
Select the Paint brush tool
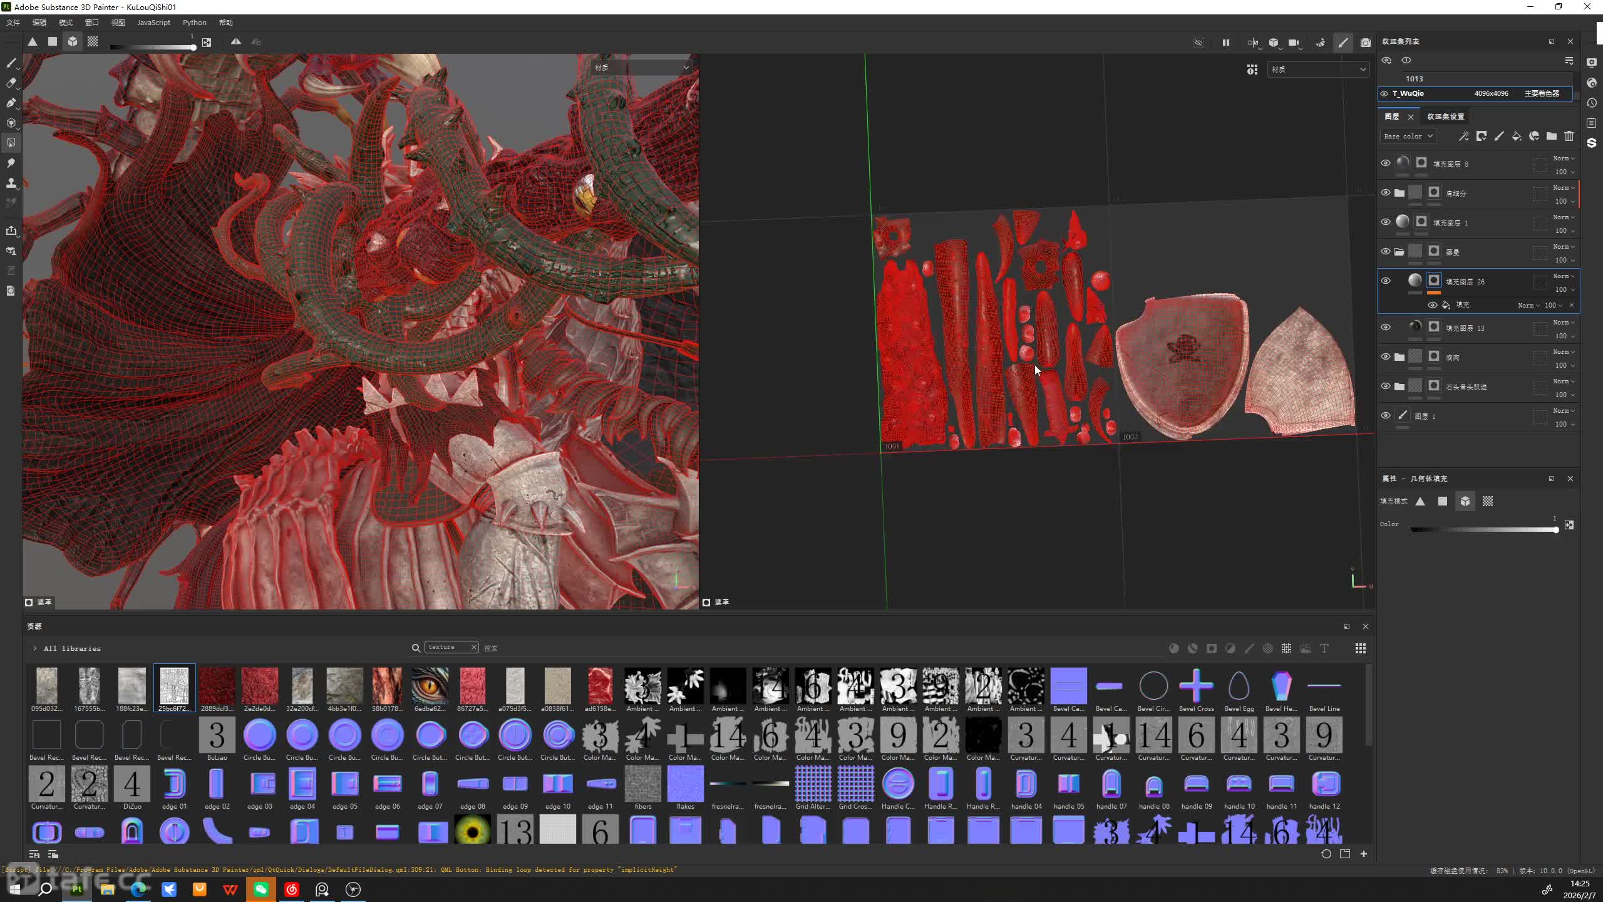(11, 63)
